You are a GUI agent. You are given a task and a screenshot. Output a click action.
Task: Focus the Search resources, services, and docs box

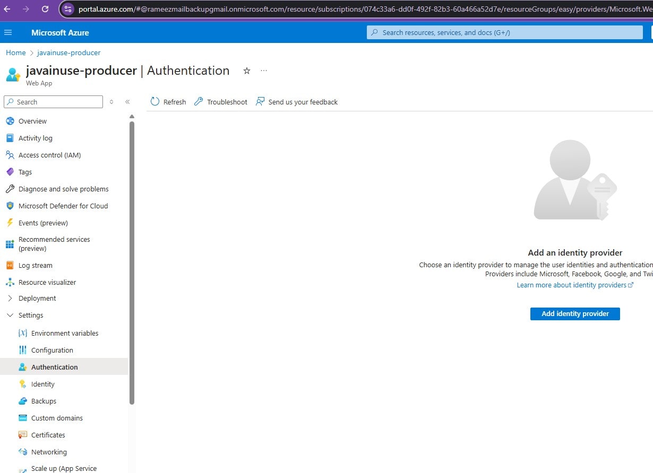click(x=505, y=32)
